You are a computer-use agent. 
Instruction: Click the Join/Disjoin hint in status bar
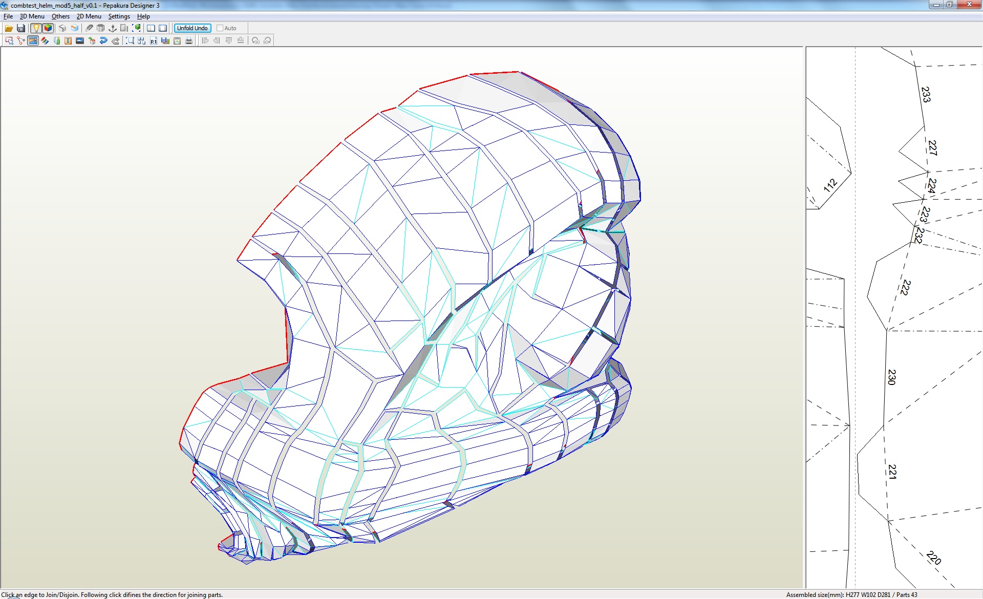click(112, 594)
